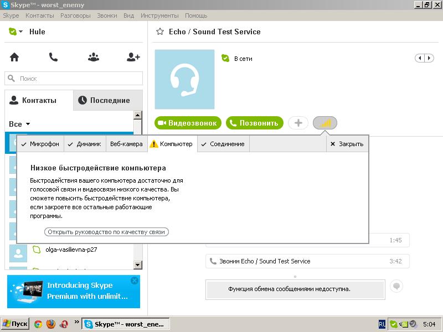443x332 pixels.
Task: Open the phone dial pad icon
Action: point(53,58)
